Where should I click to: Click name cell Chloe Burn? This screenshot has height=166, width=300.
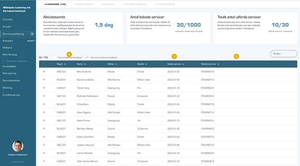(83, 104)
